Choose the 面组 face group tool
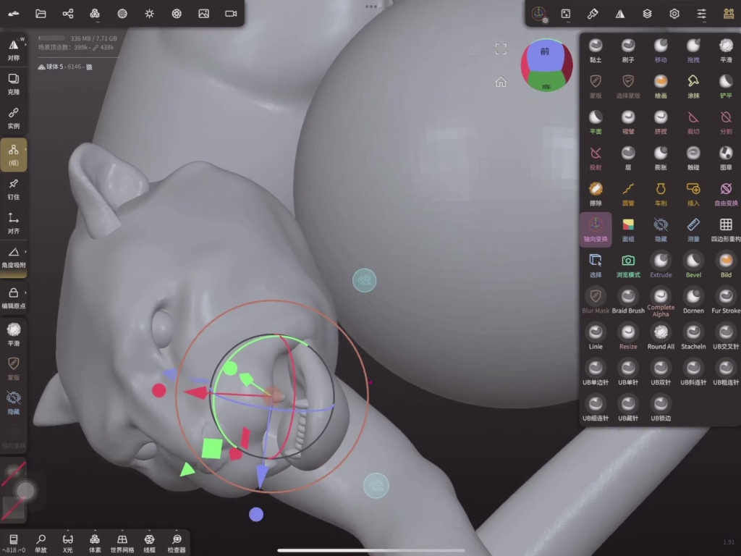This screenshot has width=741, height=556. tap(628, 229)
